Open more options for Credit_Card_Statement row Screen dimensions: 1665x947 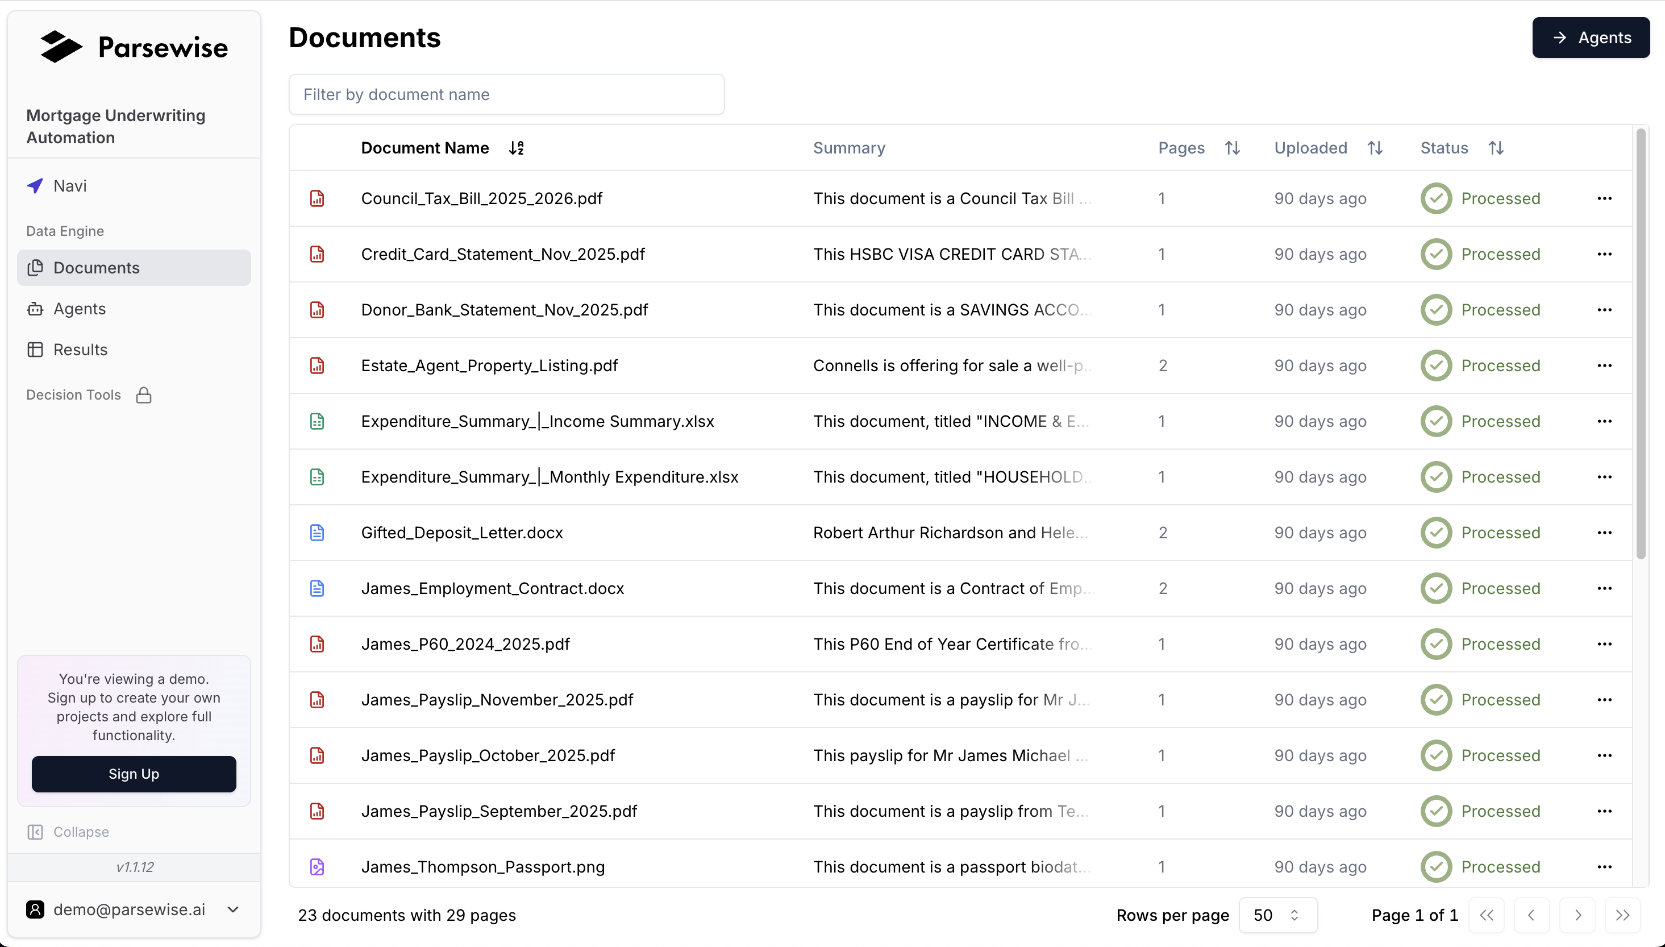pyautogui.click(x=1604, y=254)
